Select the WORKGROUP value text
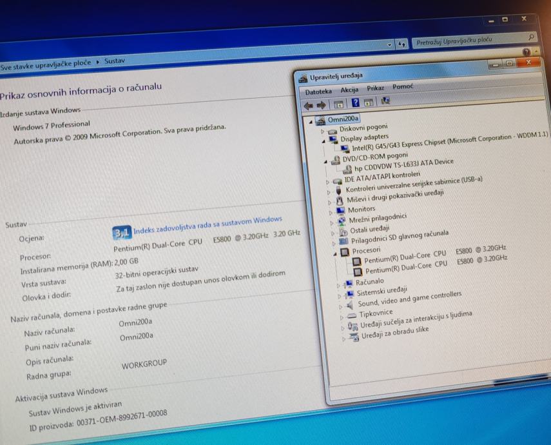 coord(144,364)
